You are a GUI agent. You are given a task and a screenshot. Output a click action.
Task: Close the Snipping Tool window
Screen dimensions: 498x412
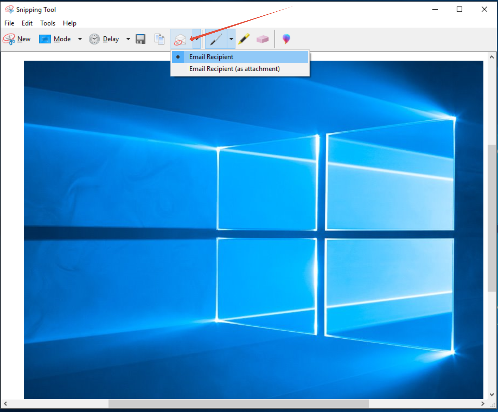(x=484, y=10)
